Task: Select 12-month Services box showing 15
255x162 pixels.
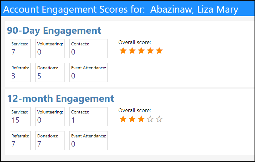Action: (20, 117)
